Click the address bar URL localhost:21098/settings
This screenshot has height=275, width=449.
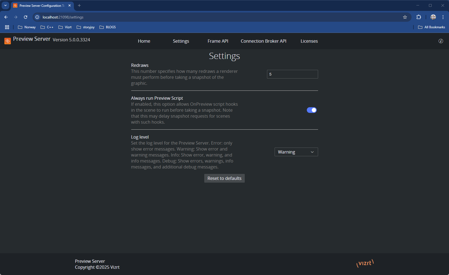[63, 17]
